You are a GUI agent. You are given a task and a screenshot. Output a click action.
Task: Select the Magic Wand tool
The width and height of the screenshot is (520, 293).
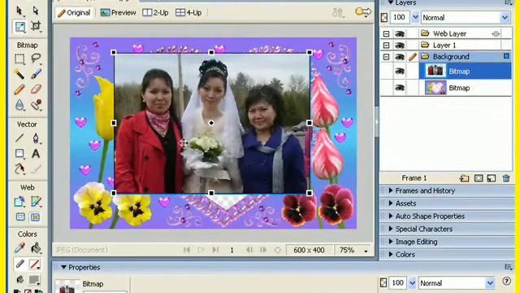point(19,74)
